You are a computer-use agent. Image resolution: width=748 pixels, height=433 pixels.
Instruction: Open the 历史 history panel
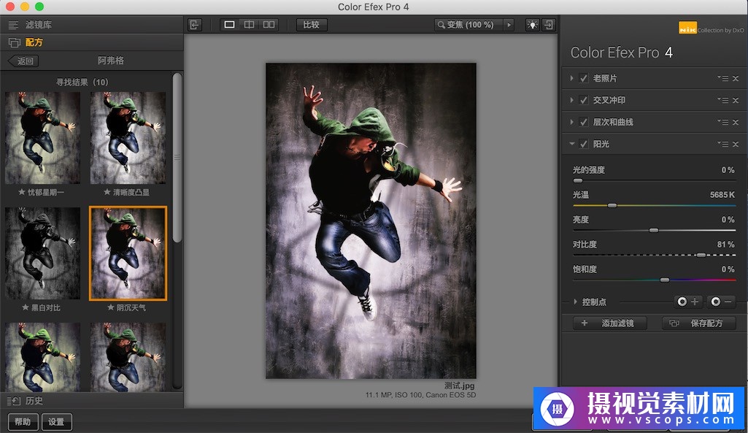34,401
